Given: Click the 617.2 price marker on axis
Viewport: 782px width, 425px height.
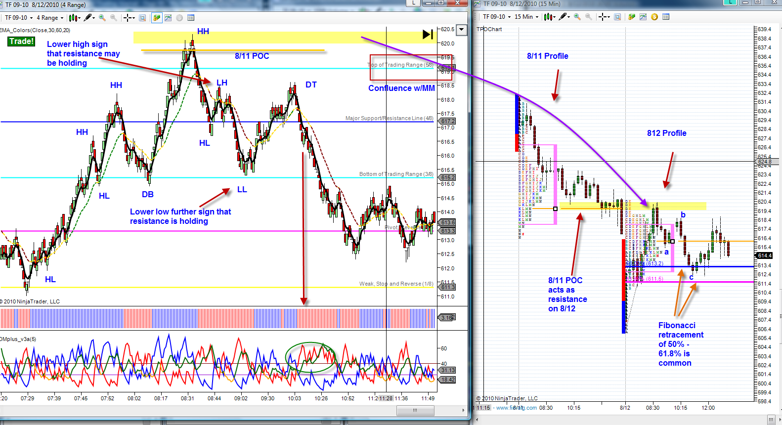Looking at the screenshot, I should point(448,121).
